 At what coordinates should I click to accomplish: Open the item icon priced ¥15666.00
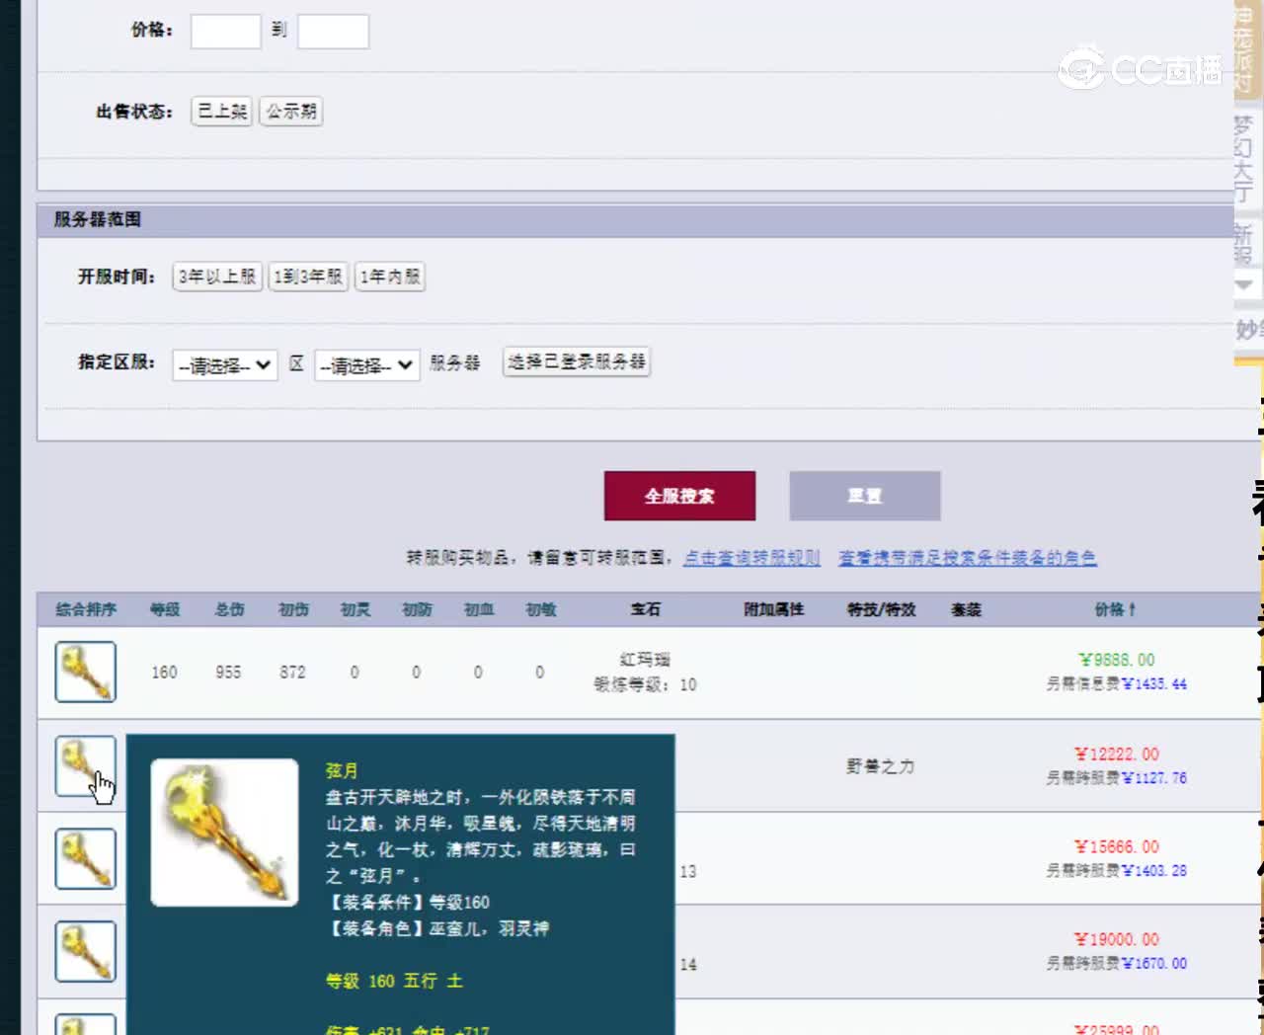point(85,858)
